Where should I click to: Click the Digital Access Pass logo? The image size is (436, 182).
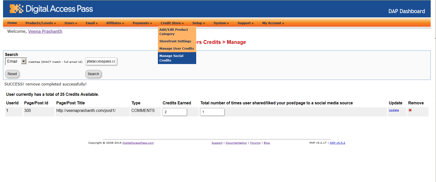51,9
